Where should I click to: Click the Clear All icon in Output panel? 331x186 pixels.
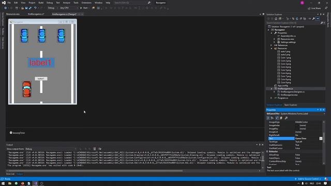95,149
